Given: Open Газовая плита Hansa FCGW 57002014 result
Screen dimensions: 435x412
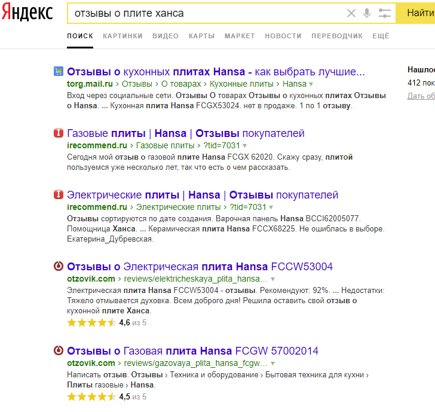Looking at the screenshot, I should pos(192,351).
